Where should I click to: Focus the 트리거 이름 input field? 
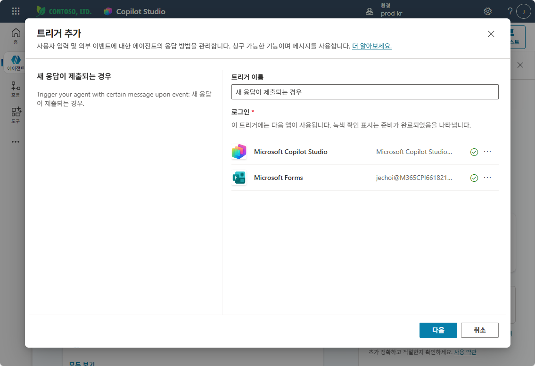pyautogui.click(x=365, y=92)
